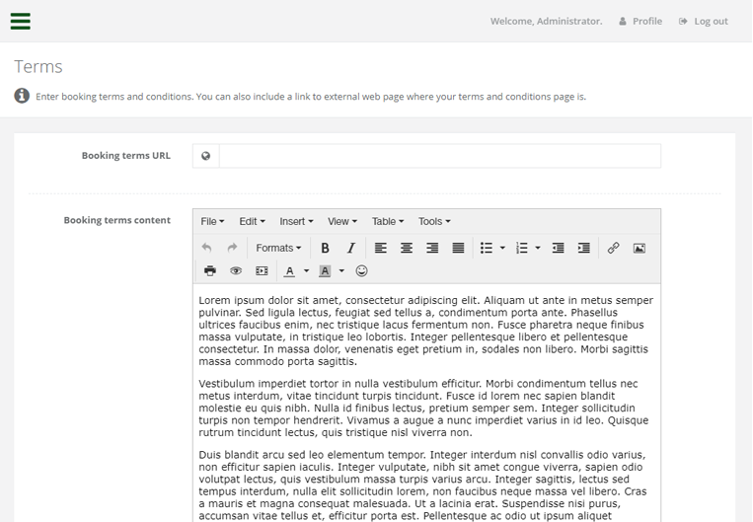Click the Log out link
The width and height of the screenshot is (753, 522).
tap(703, 21)
